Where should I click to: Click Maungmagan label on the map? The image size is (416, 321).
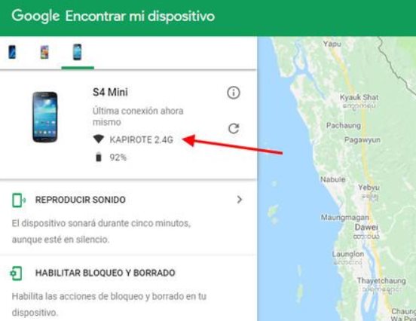click(345, 218)
